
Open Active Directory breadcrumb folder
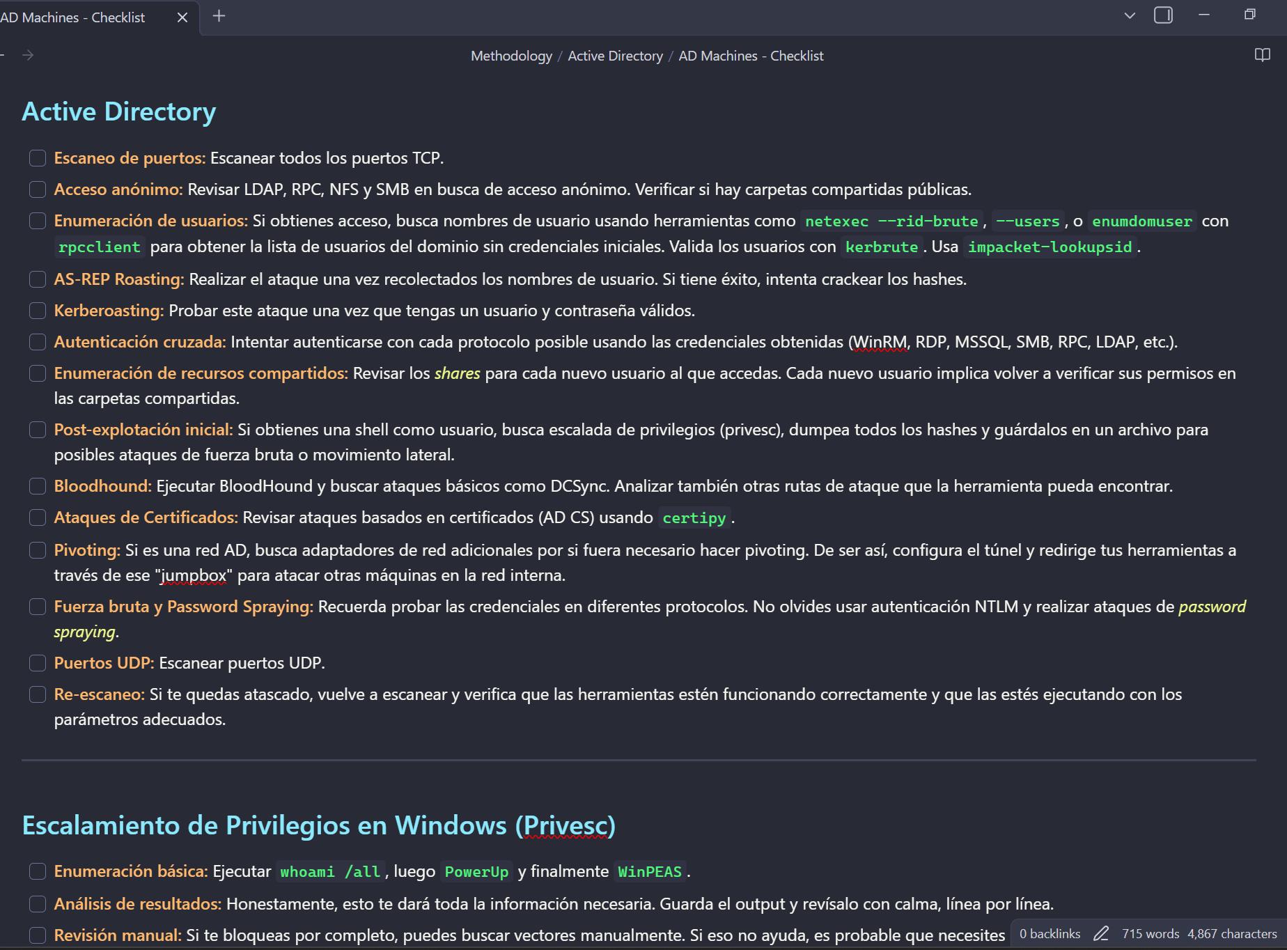point(615,56)
